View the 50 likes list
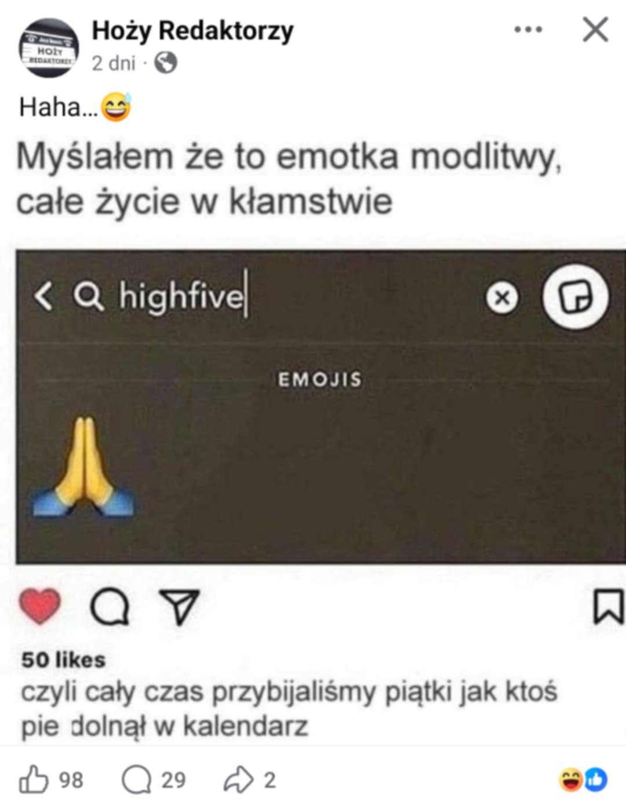The height and width of the screenshot is (811, 626). [64, 660]
